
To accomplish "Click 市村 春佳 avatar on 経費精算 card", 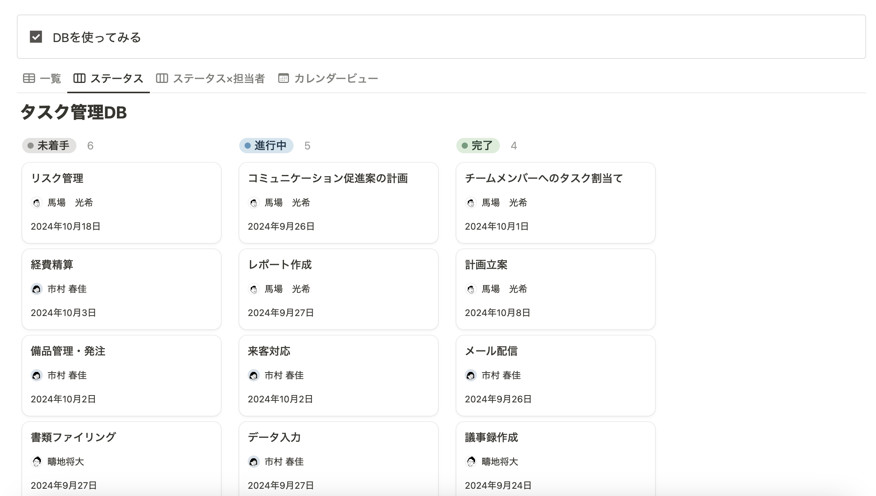I will coord(37,289).
